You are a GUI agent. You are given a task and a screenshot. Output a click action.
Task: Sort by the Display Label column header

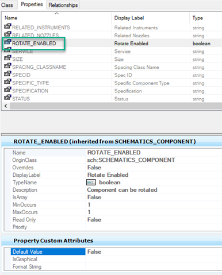click(x=151, y=18)
